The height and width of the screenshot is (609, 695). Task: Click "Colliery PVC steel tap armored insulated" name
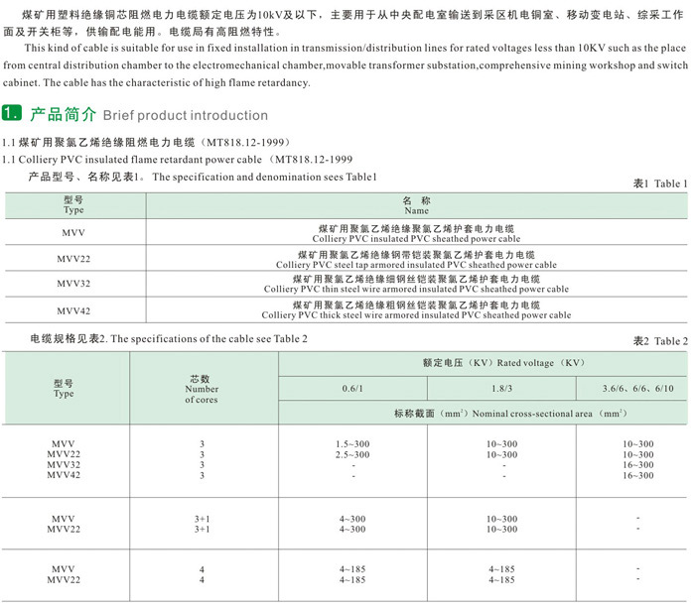tap(416, 265)
